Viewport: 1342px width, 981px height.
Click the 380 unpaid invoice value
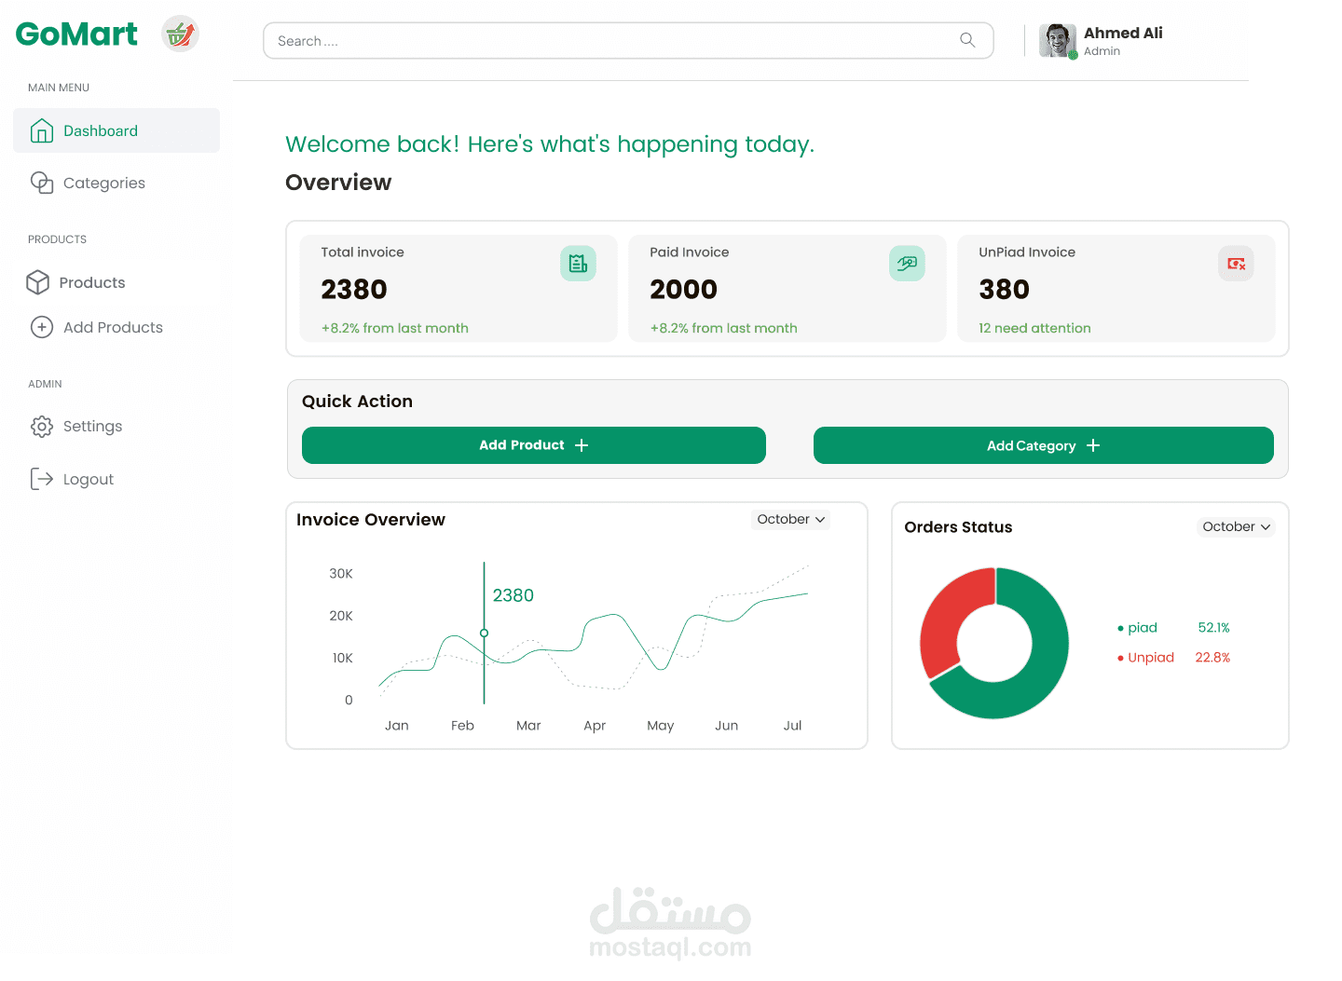(x=1004, y=290)
